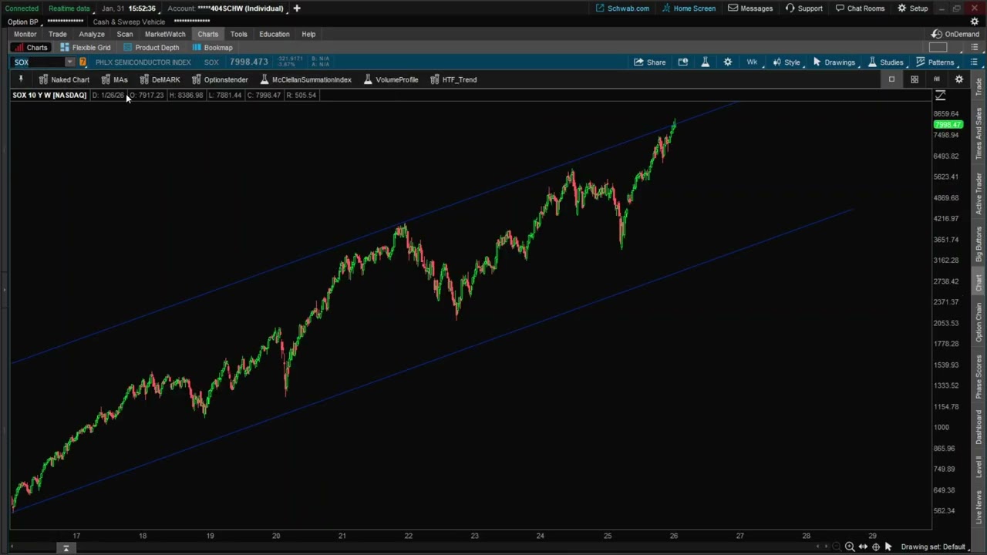Image resolution: width=987 pixels, height=555 pixels.
Task: Open the Studies dropdown
Action: (x=885, y=62)
